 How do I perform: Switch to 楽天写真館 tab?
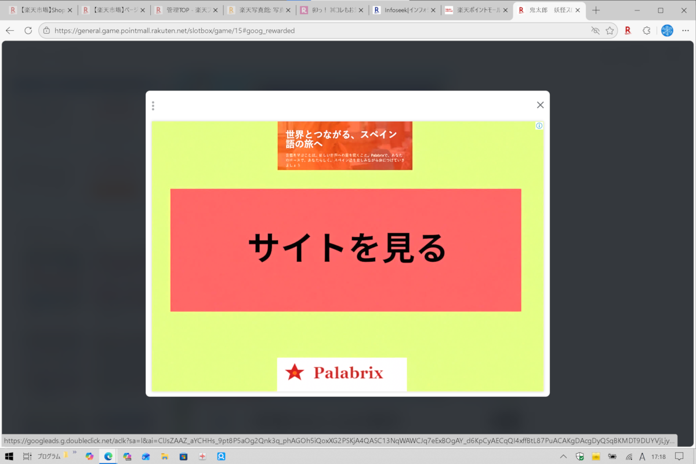click(x=259, y=10)
